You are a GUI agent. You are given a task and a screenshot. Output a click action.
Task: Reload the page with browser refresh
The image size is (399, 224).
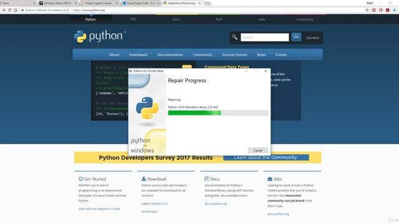9,10
